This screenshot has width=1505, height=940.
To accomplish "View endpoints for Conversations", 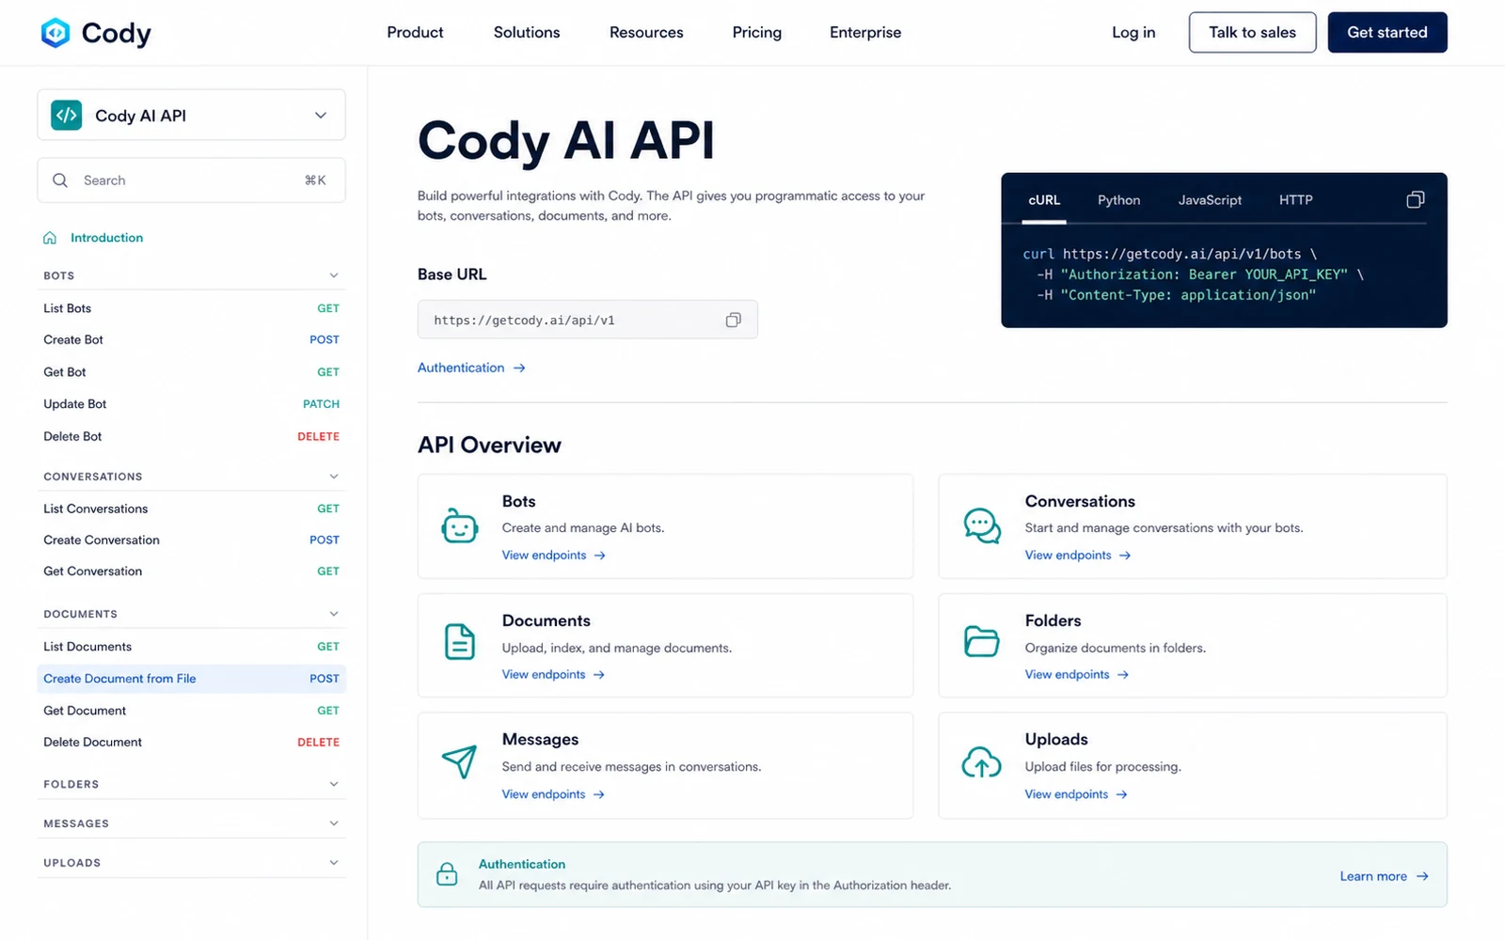I will tap(1078, 556).
